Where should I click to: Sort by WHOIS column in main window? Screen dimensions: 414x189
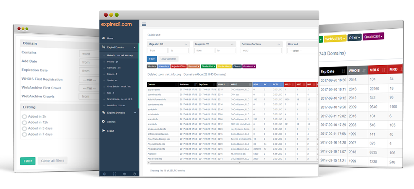[x=227, y=85]
